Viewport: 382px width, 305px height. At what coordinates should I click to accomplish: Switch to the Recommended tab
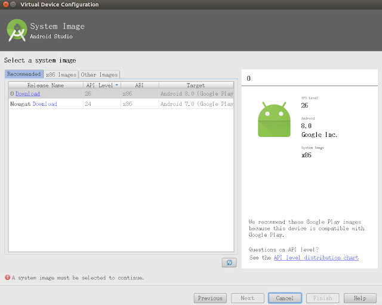click(x=24, y=74)
